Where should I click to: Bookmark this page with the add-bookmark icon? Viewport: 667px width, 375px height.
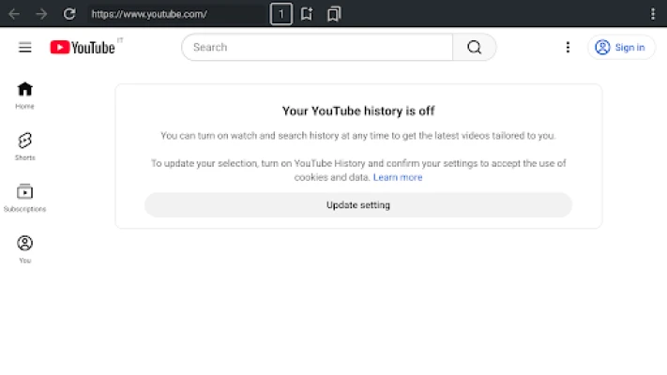[x=307, y=14]
